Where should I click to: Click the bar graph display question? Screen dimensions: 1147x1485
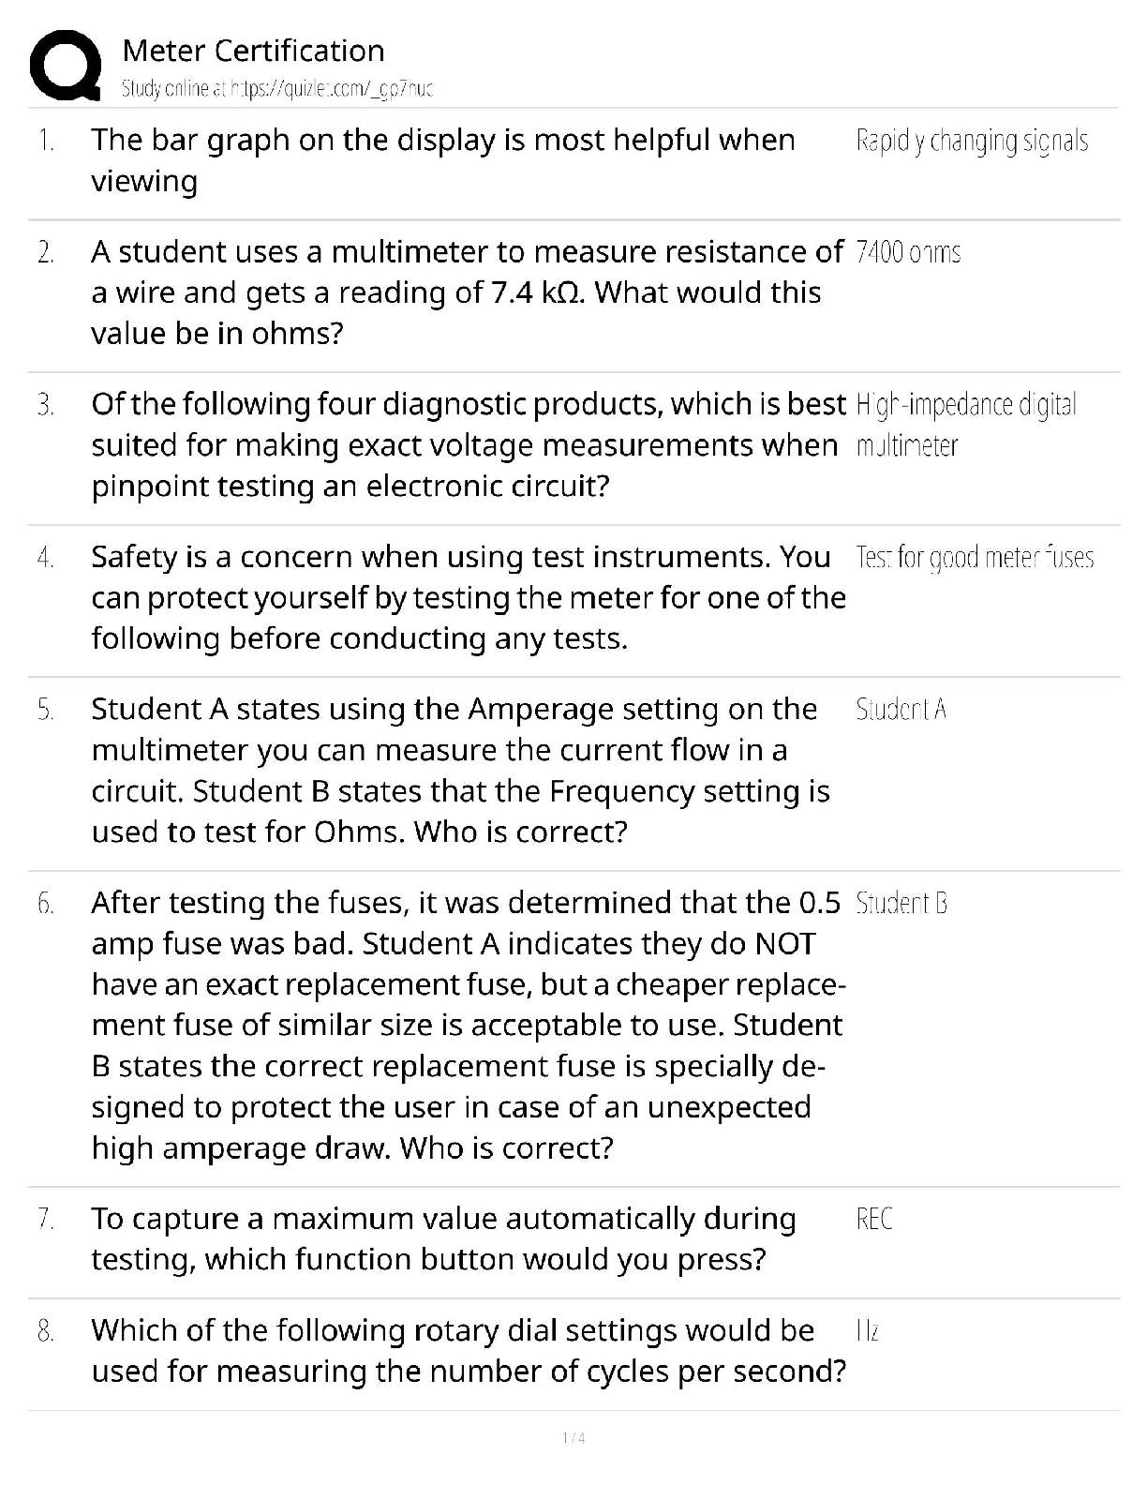point(442,160)
